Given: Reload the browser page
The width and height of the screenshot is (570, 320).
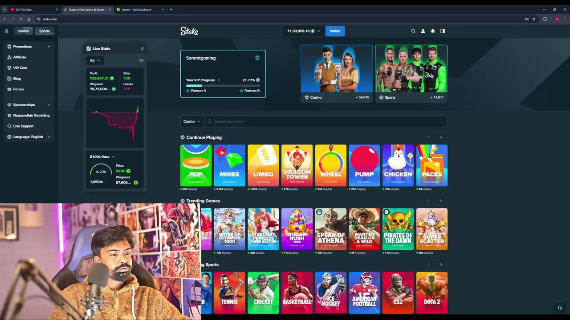Looking at the screenshot, I should (x=20, y=19).
